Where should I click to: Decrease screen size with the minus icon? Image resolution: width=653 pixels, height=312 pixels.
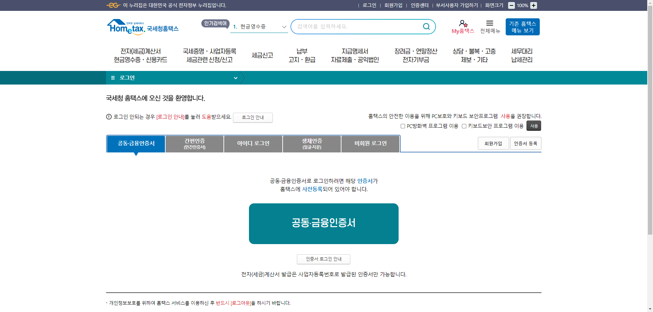[x=512, y=5]
